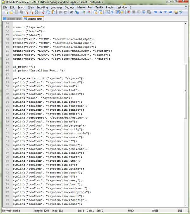Click line number 45 in margin

point(7,67)
